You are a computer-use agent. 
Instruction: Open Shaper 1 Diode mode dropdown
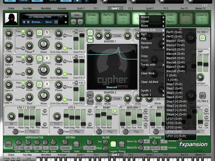point(117,36)
